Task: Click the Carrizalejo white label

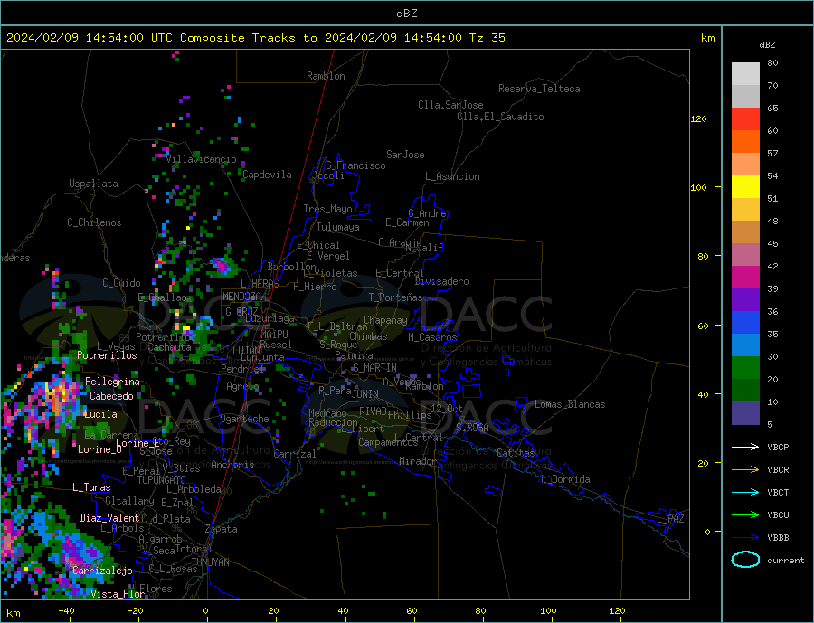Action: 102,571
